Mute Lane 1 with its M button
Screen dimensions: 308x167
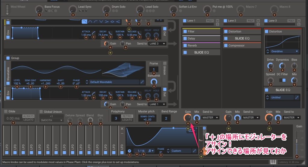(x=217, y=20)
